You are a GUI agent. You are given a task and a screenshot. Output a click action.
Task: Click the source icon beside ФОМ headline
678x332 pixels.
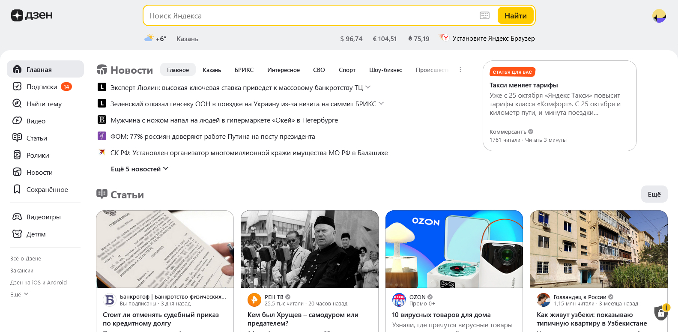click(102, 136)
